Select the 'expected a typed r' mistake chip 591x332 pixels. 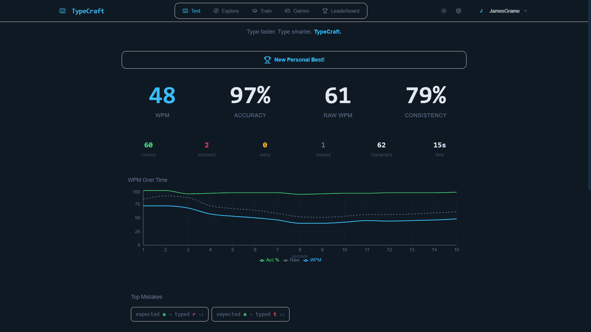click(x=170, y=314)
